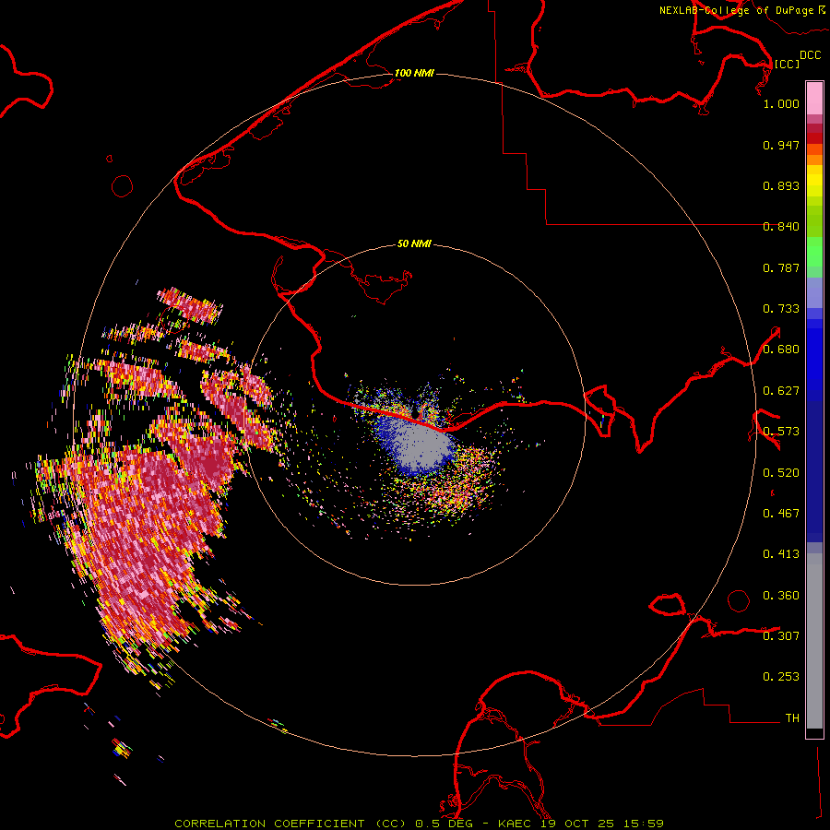
Task: Click the 0.360 color scale label
Action: (781, 596)
